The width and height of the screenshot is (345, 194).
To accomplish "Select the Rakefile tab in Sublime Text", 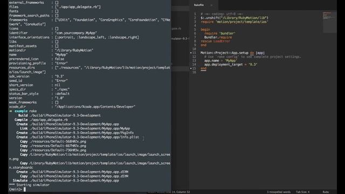I will click(x=199, y=5).
